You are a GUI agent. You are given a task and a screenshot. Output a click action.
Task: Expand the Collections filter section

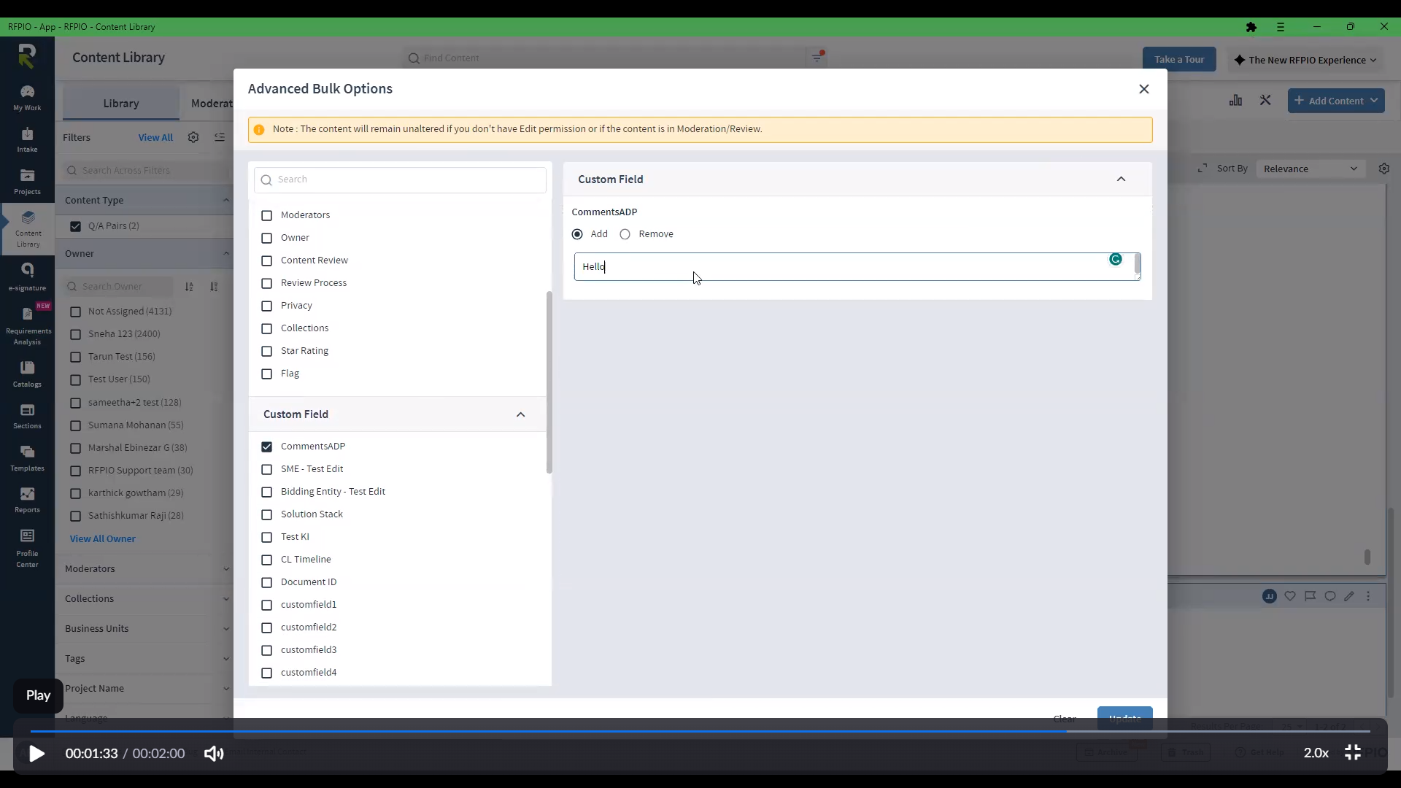click(146, 598)
